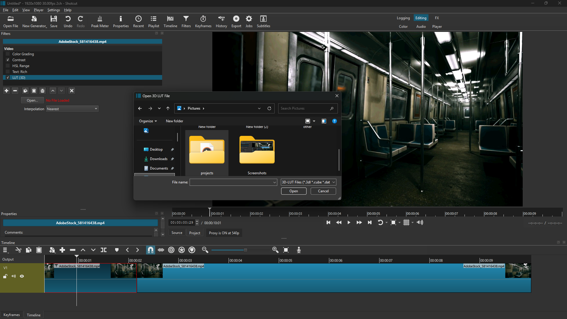Toggle timeline snapping magnet

[x=151, y=250]
